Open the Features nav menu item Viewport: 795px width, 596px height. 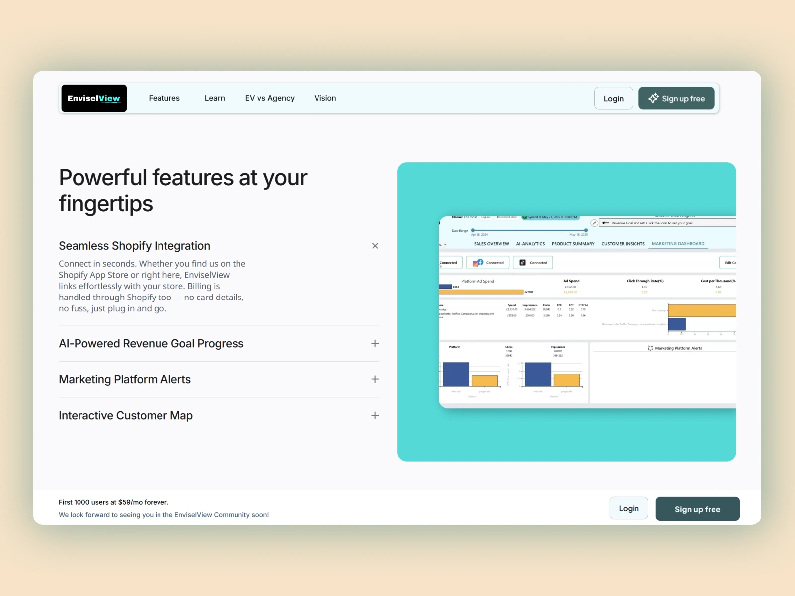pyautogui.click(x=164, y=98)
